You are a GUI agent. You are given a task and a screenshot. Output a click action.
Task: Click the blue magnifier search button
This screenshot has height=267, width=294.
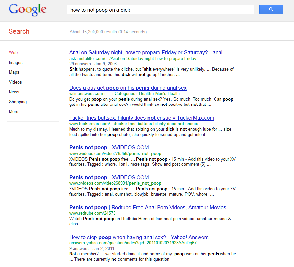(271, 10)
